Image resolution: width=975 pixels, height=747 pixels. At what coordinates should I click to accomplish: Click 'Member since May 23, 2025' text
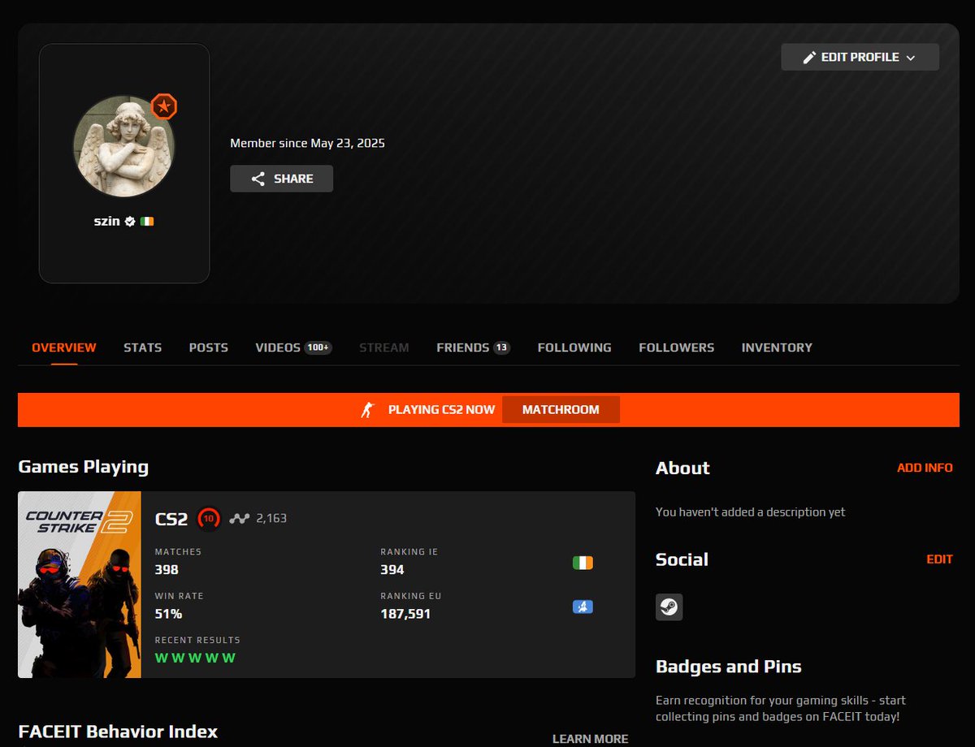click(307, 143)
